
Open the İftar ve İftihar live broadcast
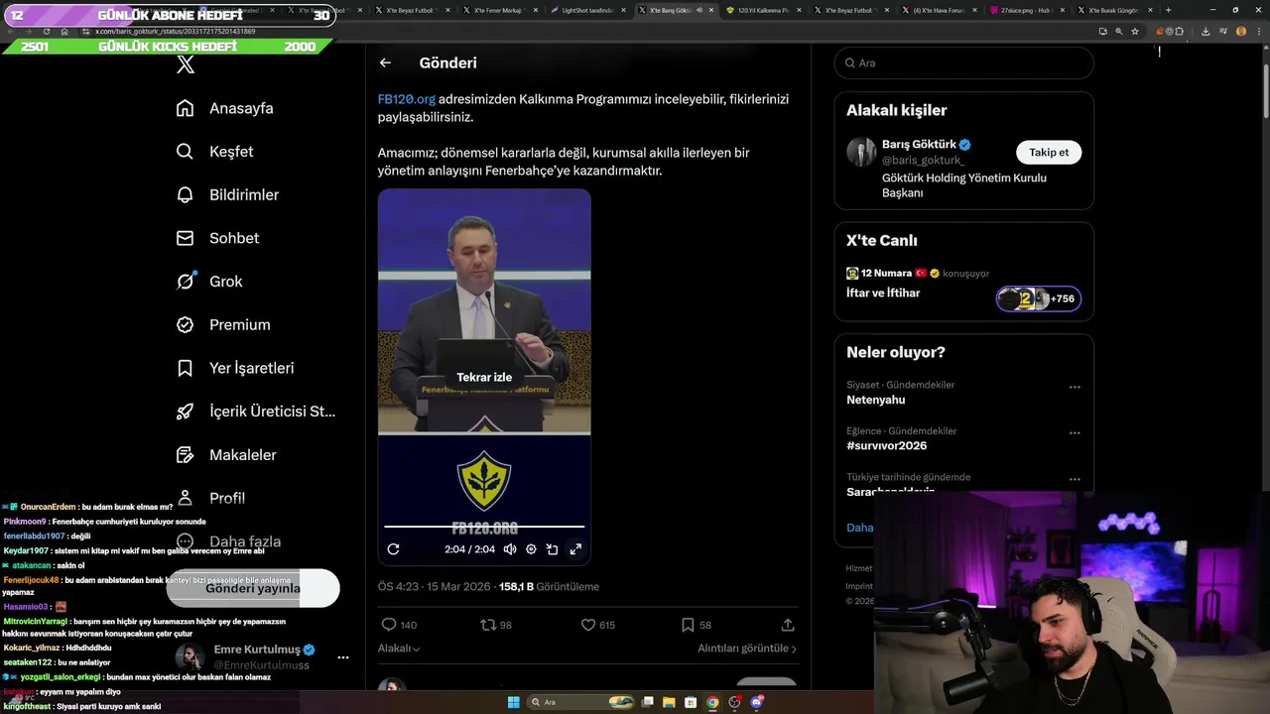(x=883, y=294)
